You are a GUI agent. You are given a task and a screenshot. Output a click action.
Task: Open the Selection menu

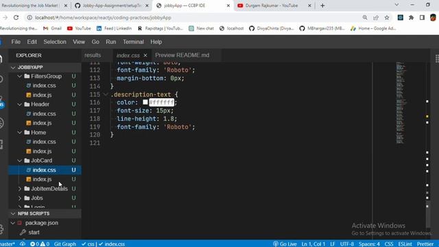pos(55,42)
